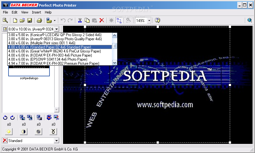Open the View menu
Viewport: 255px width, 153px height.
click(x=25, y=12)
